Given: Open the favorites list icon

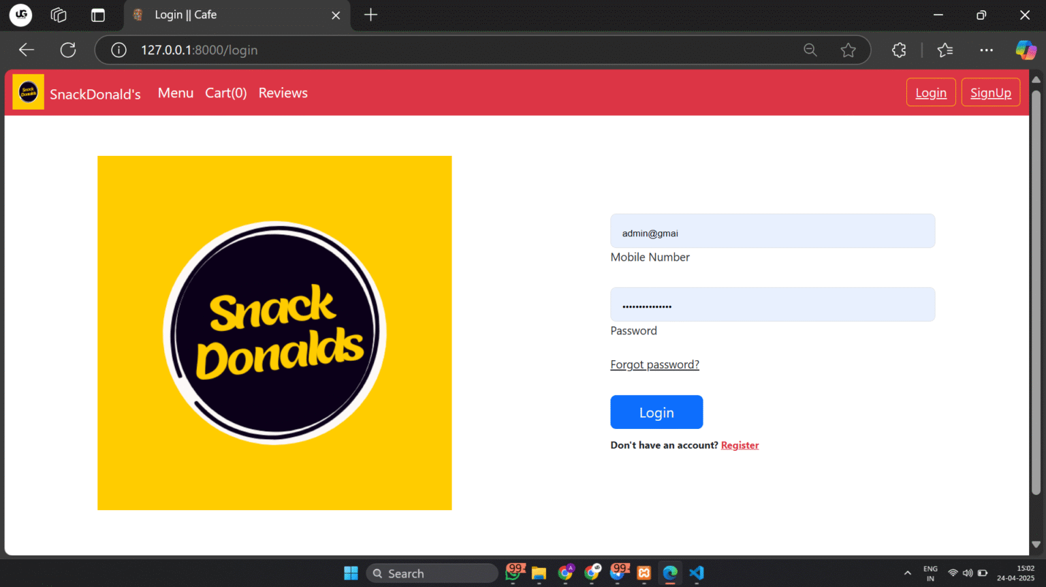Looking at the screenshot, I should click(x=945, y=50).
